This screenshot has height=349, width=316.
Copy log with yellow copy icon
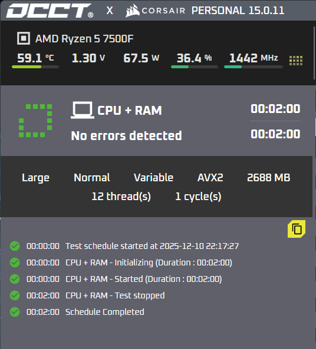click(x=297, y=229)
